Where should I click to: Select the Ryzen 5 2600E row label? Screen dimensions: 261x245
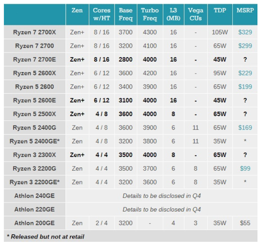pyautogui.click(x=34, y=100)
